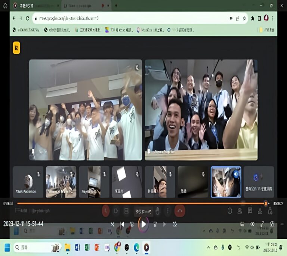
Task: Select the left classroom video tile
Action: point(86,110)
